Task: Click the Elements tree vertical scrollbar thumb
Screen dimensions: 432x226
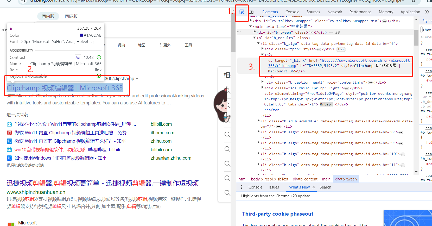Action: point(416,38)
